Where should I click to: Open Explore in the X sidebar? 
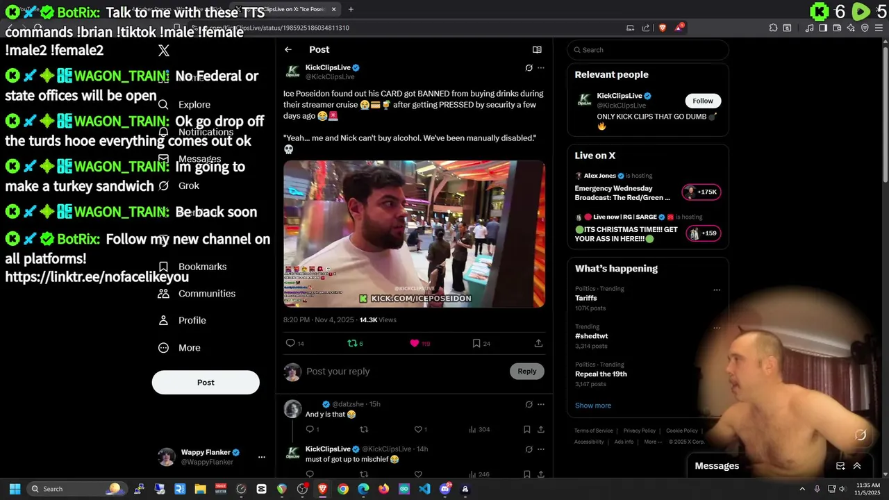pyautogui.click(x=184, y=105)
